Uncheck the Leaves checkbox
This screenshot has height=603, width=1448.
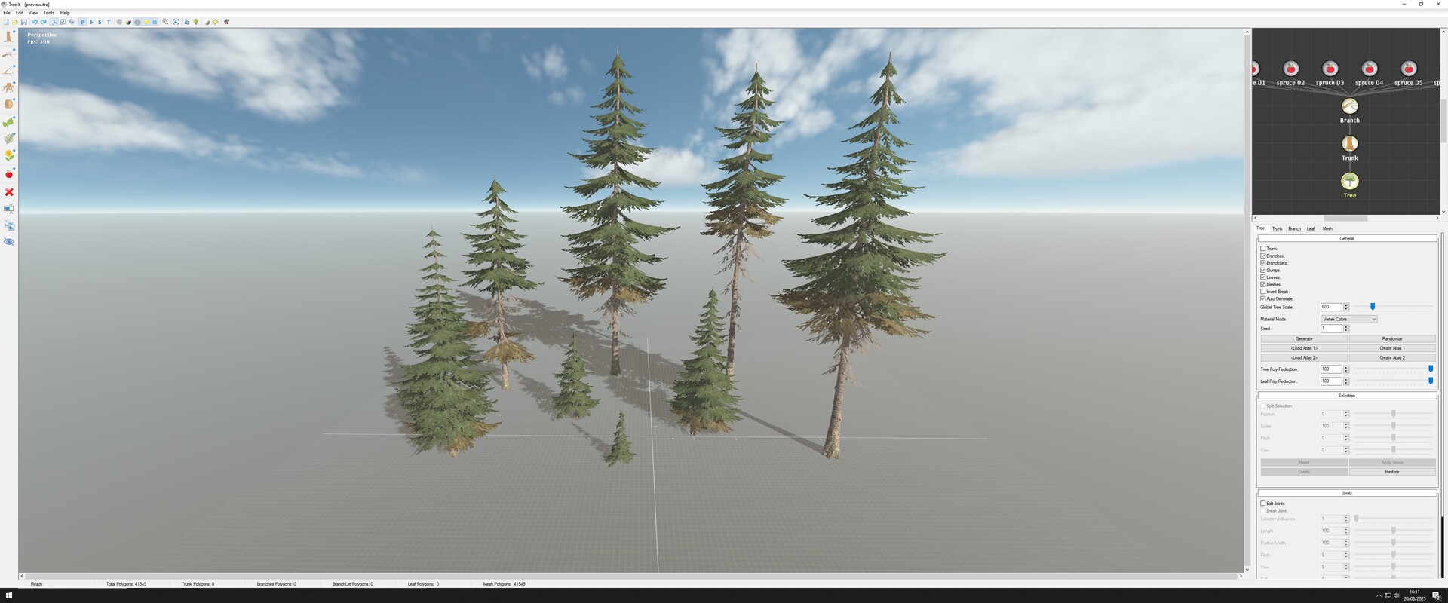click(x=1263, y=277)
